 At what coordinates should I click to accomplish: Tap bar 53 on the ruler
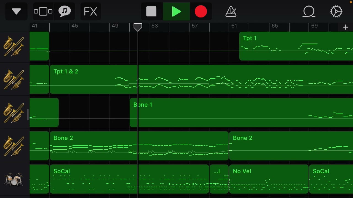pos(154,26)
